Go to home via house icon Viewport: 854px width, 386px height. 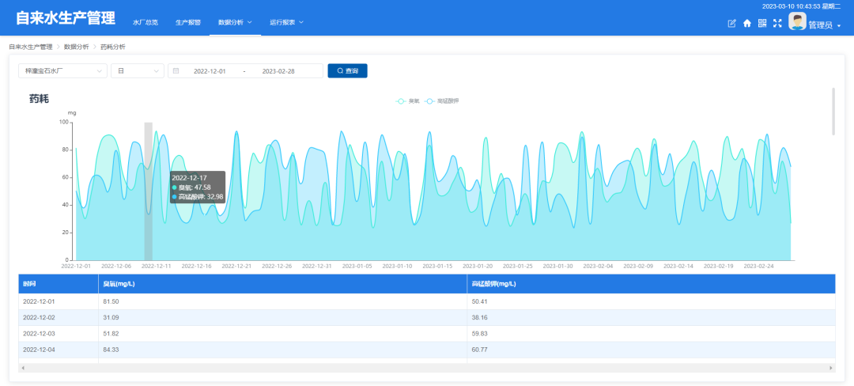pyautogui.click(x=747, y=24)
